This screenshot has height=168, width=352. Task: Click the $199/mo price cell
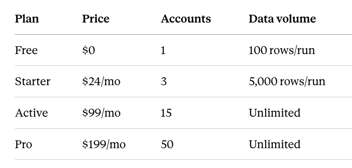104,144
